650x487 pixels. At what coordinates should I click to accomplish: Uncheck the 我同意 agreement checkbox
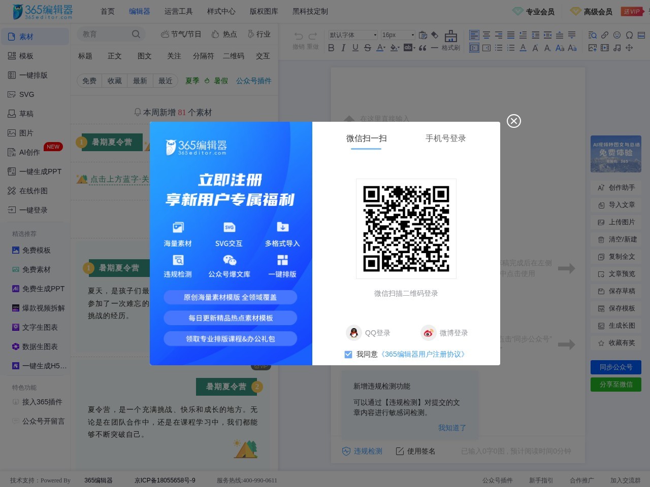point(348,354)
